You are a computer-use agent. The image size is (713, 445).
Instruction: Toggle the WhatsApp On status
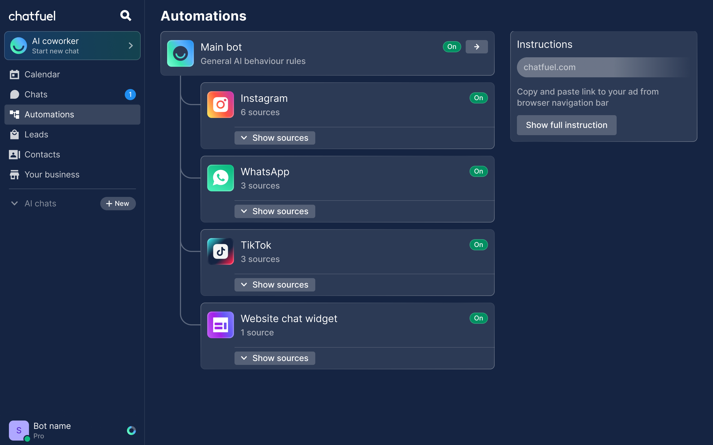(478, 171)
